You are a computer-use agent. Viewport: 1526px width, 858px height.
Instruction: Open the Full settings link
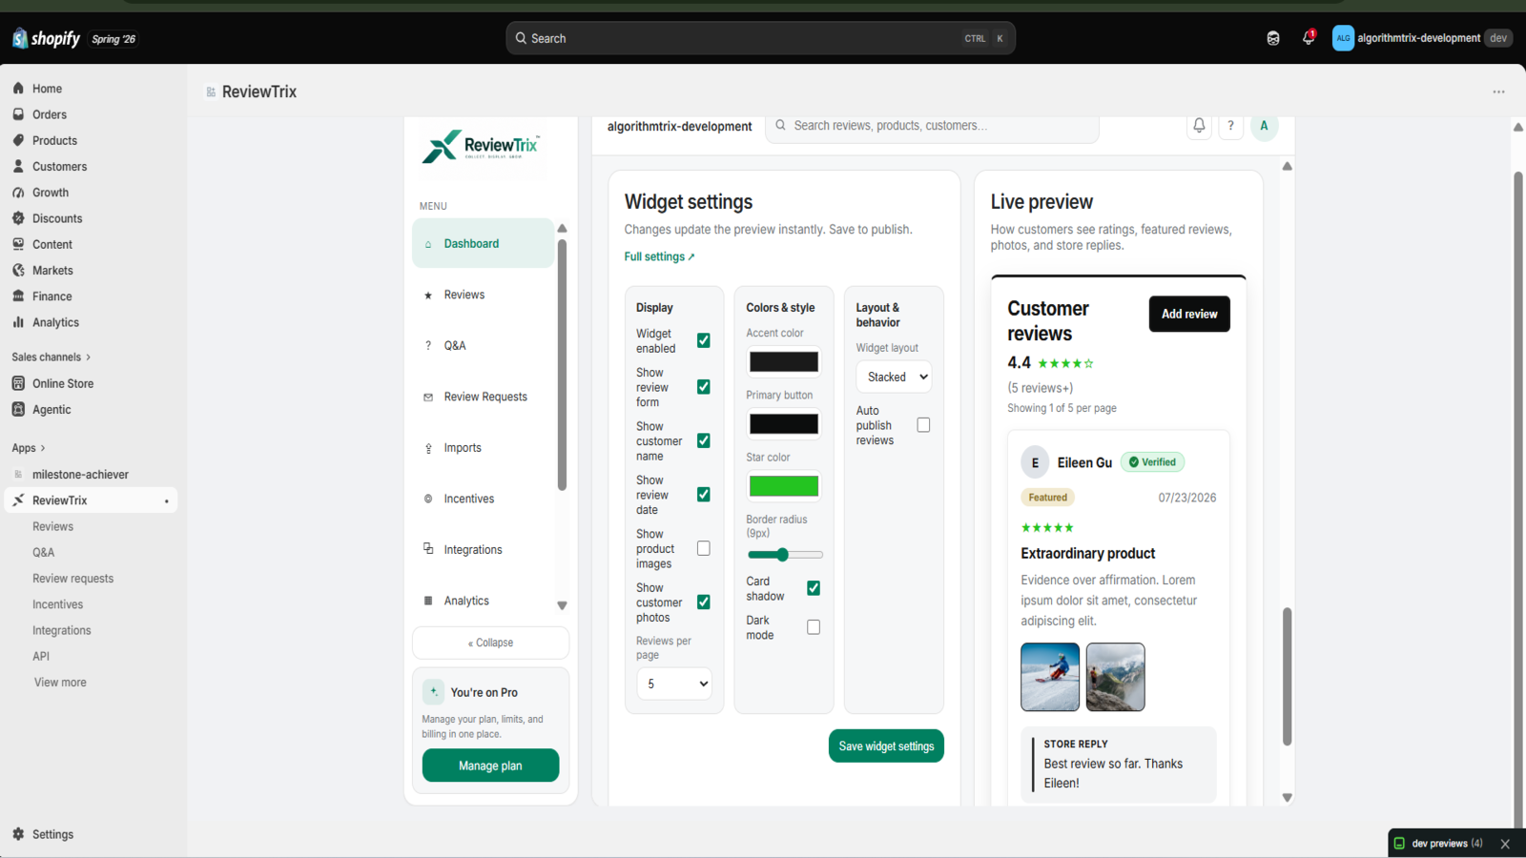click(x=659, y=256)
